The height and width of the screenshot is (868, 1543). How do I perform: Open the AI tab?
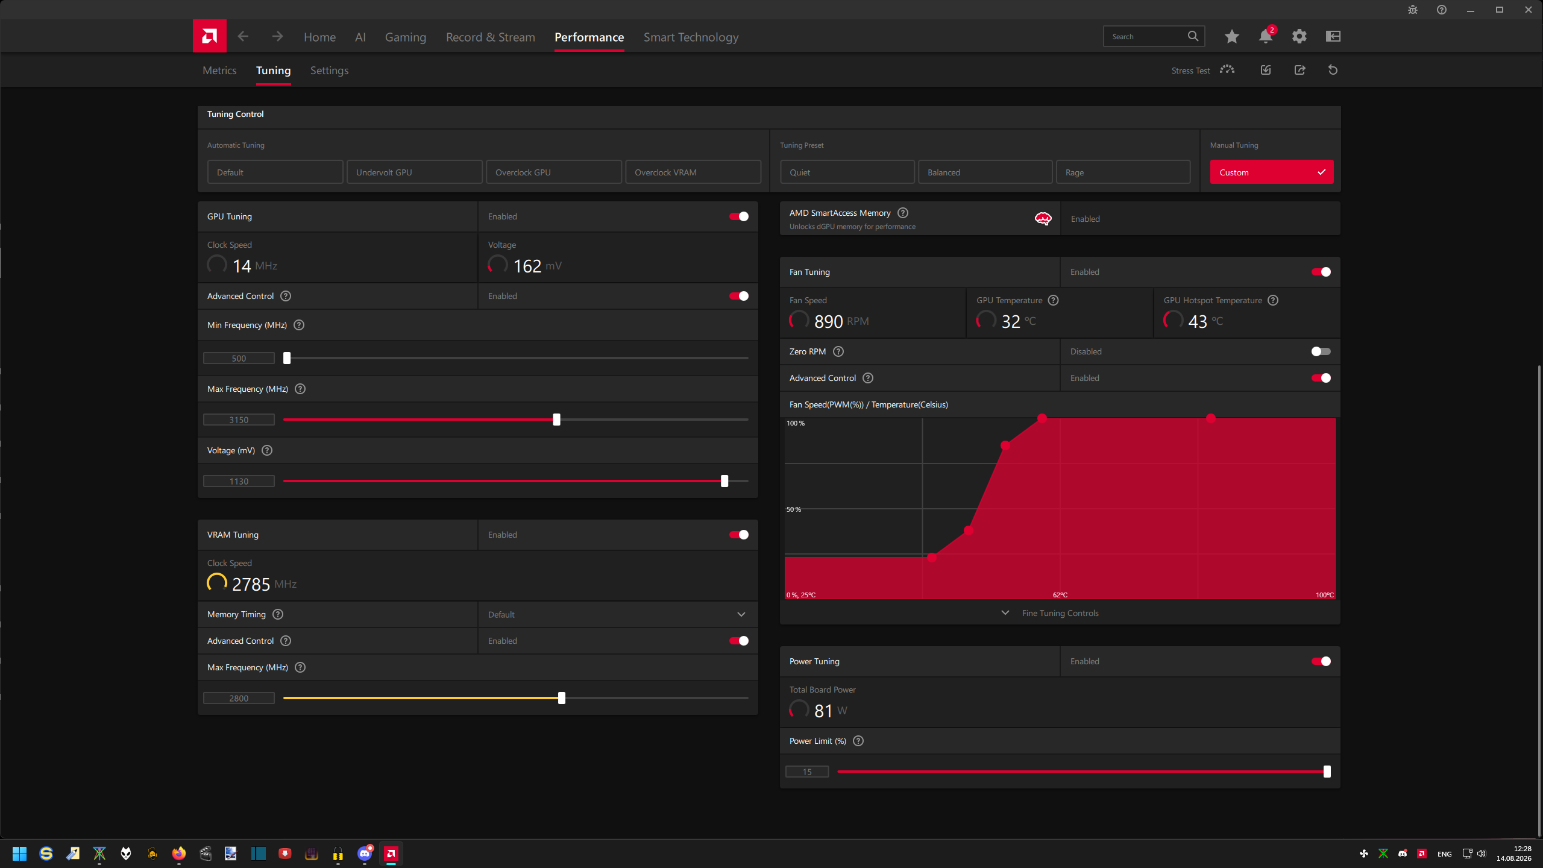click(360, 37)
